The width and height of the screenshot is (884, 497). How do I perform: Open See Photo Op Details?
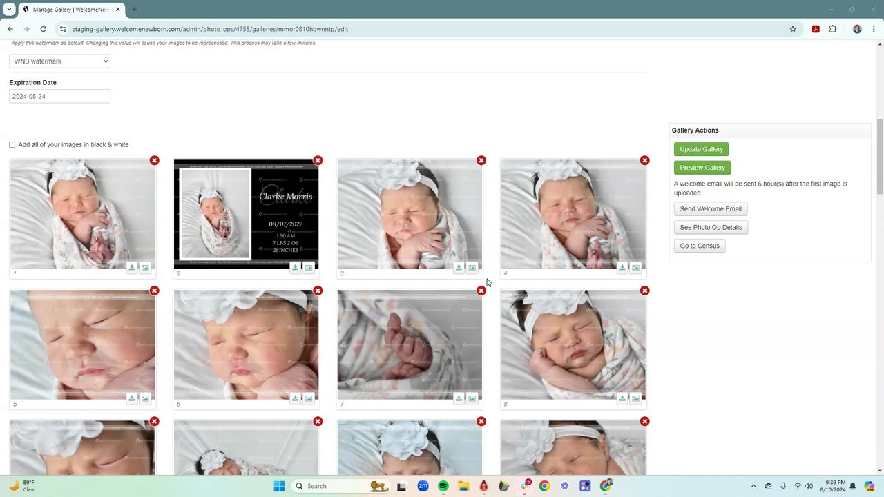pyautogui.click(x=711, y=227)
